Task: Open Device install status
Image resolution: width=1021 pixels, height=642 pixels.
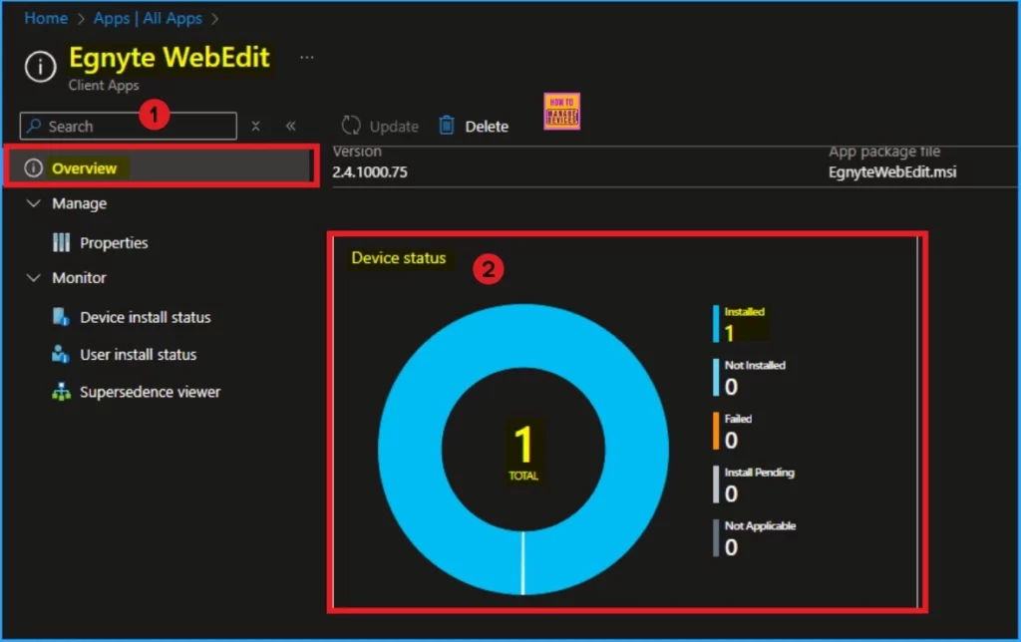Action: 146,317
